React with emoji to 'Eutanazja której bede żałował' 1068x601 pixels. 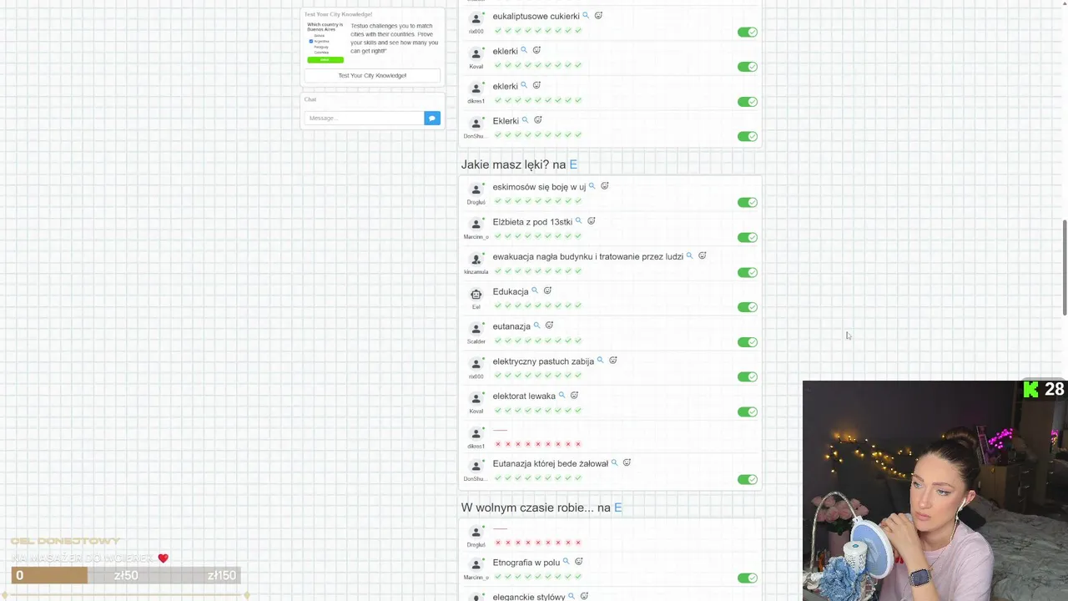(x=627, y=462)
